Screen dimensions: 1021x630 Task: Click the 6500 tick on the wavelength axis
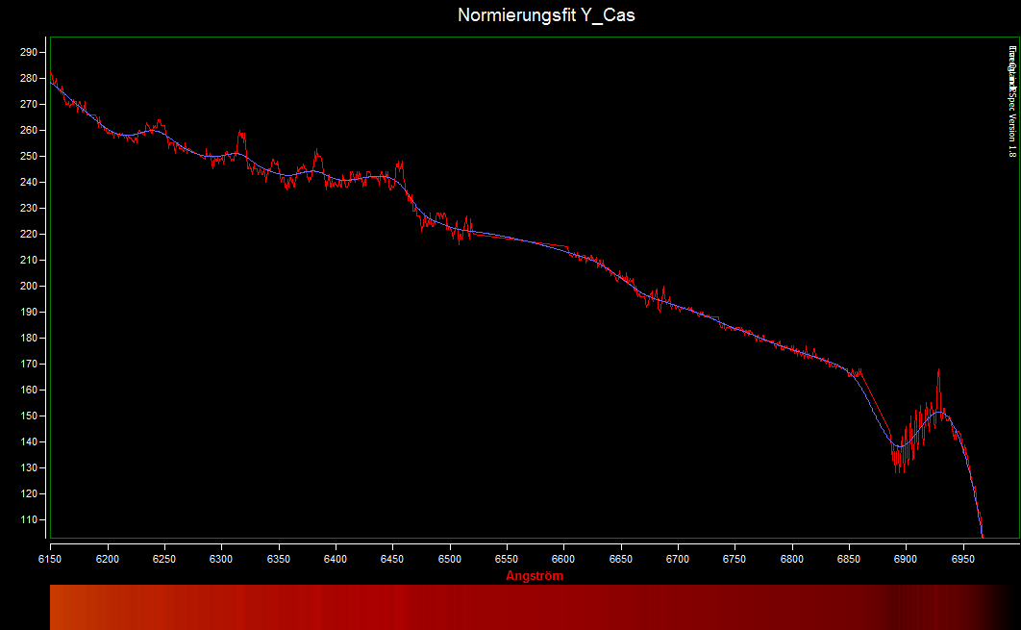[450, 559]
